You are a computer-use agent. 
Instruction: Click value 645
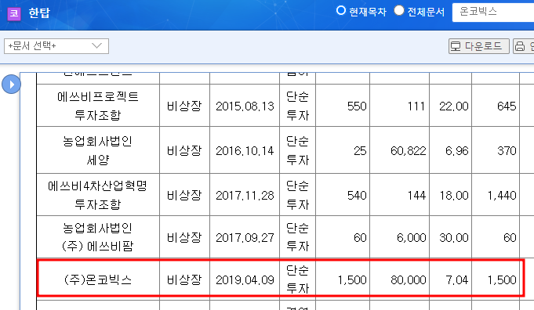click(507, 106)
